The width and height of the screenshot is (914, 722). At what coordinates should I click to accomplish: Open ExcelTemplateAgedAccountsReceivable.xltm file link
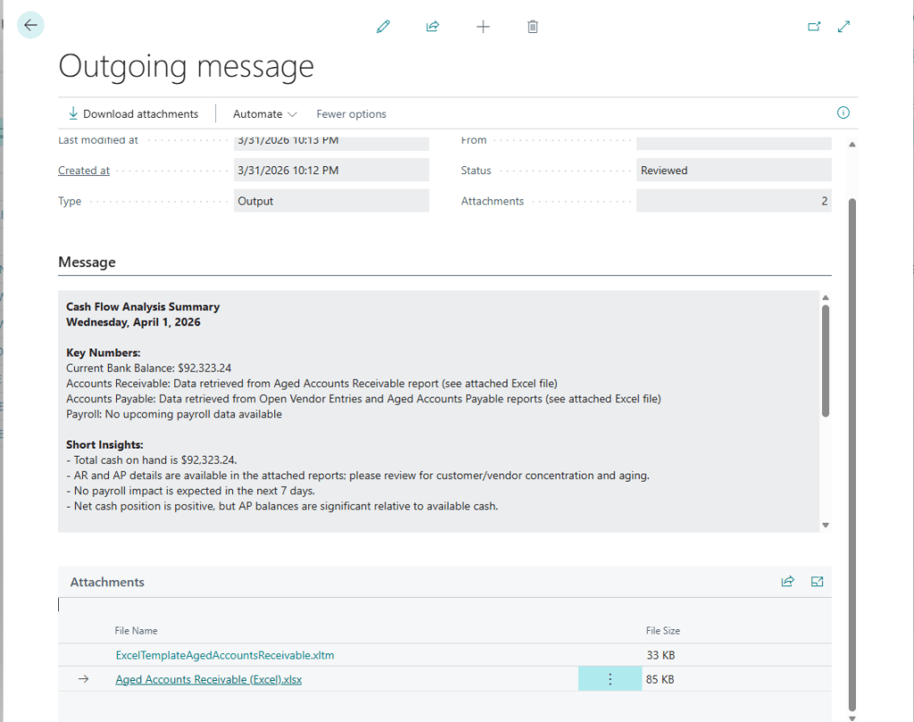[225, 655]
